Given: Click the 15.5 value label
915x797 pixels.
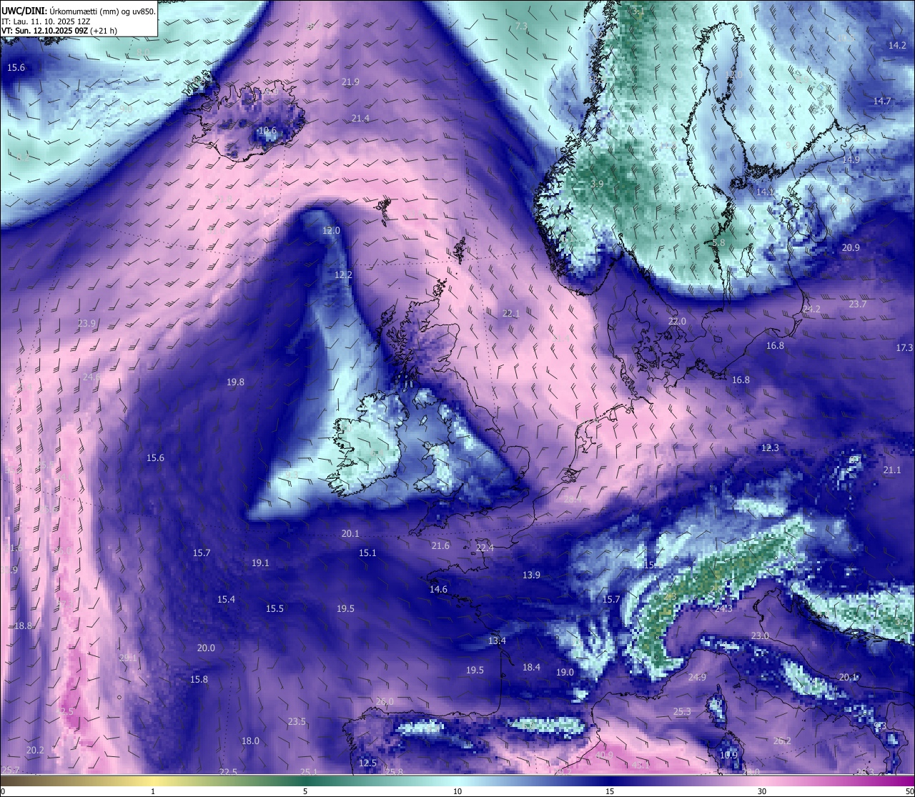Looking at the screenshot, I should (x=274, y=609).
